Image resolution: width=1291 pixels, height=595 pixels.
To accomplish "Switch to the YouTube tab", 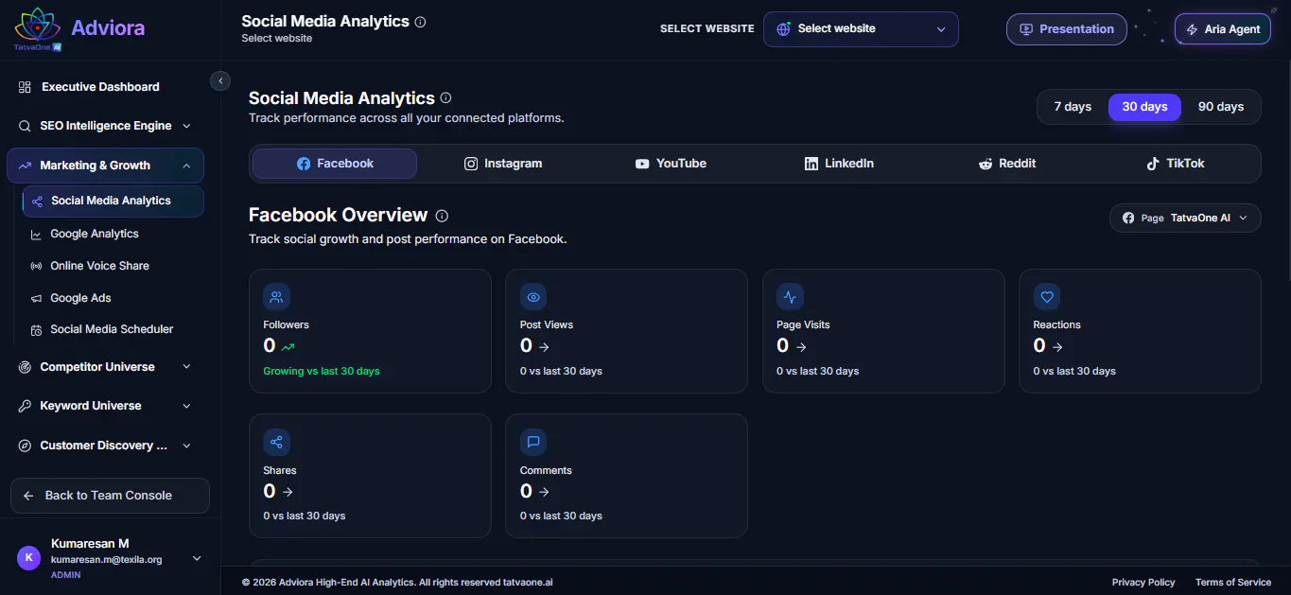I will pos(671,164).
